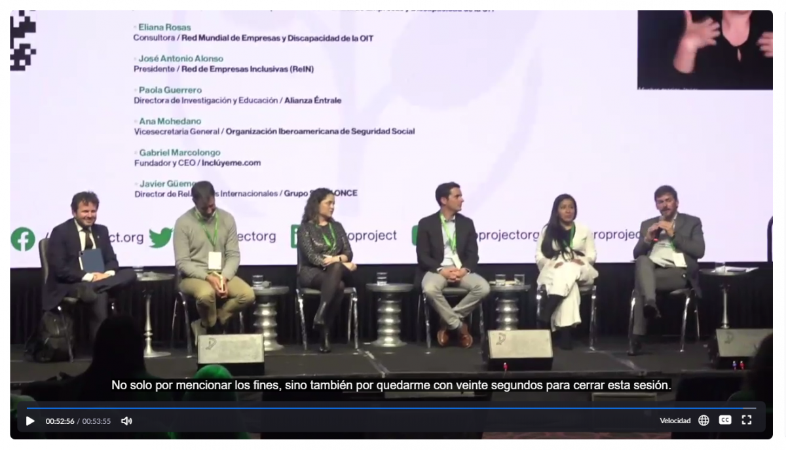Click Gabriel Marcolongo's name on screen
The height and width of the screenshot is (450, 786).
coord(179,153)
